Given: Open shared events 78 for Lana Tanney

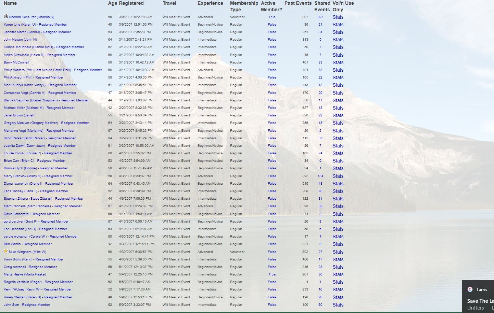Looking at the screenshot, I should point(320,191).
